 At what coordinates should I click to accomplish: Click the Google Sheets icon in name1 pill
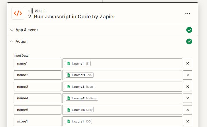click(69, 63)
